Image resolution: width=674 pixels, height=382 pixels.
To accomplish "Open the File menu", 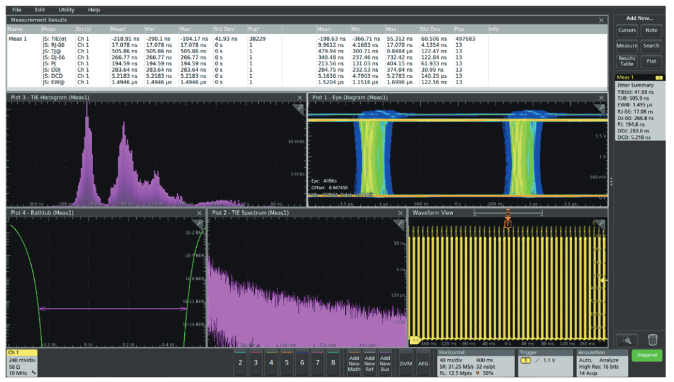I will [16, 10].
